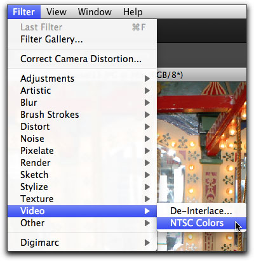
Task: Click Correct Camera Distortion... menu entry
Action: pos(82,59)
